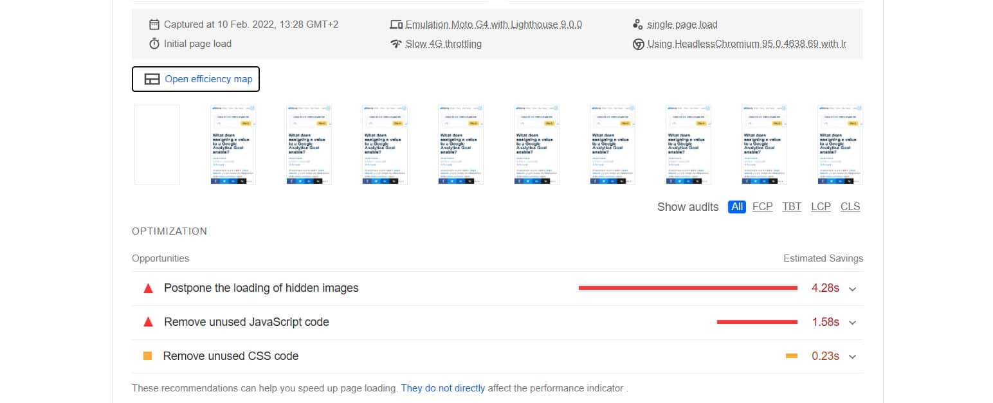The width and height of the screenshot is (993, 403).
Task: Select the last filmstrip thumbnail
Action: coord(840,145)
